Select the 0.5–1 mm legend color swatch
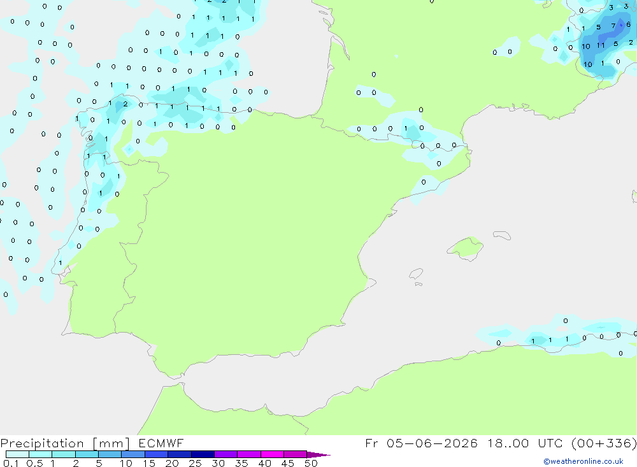 [x=40, y=454]
